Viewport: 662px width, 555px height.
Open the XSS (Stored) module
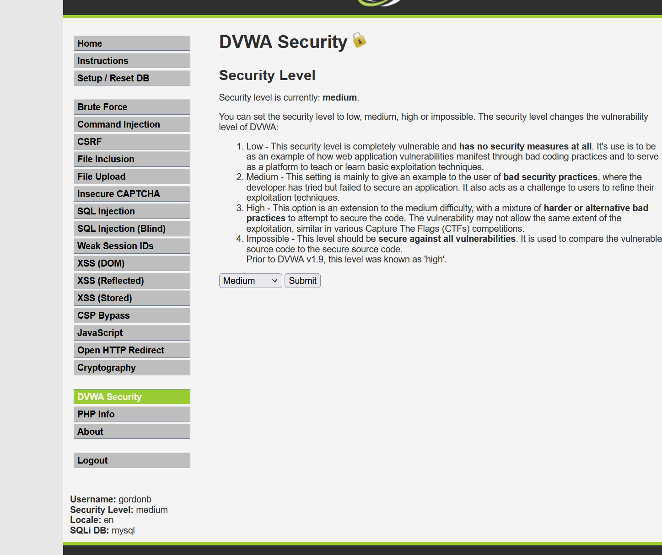coord(132,298)
